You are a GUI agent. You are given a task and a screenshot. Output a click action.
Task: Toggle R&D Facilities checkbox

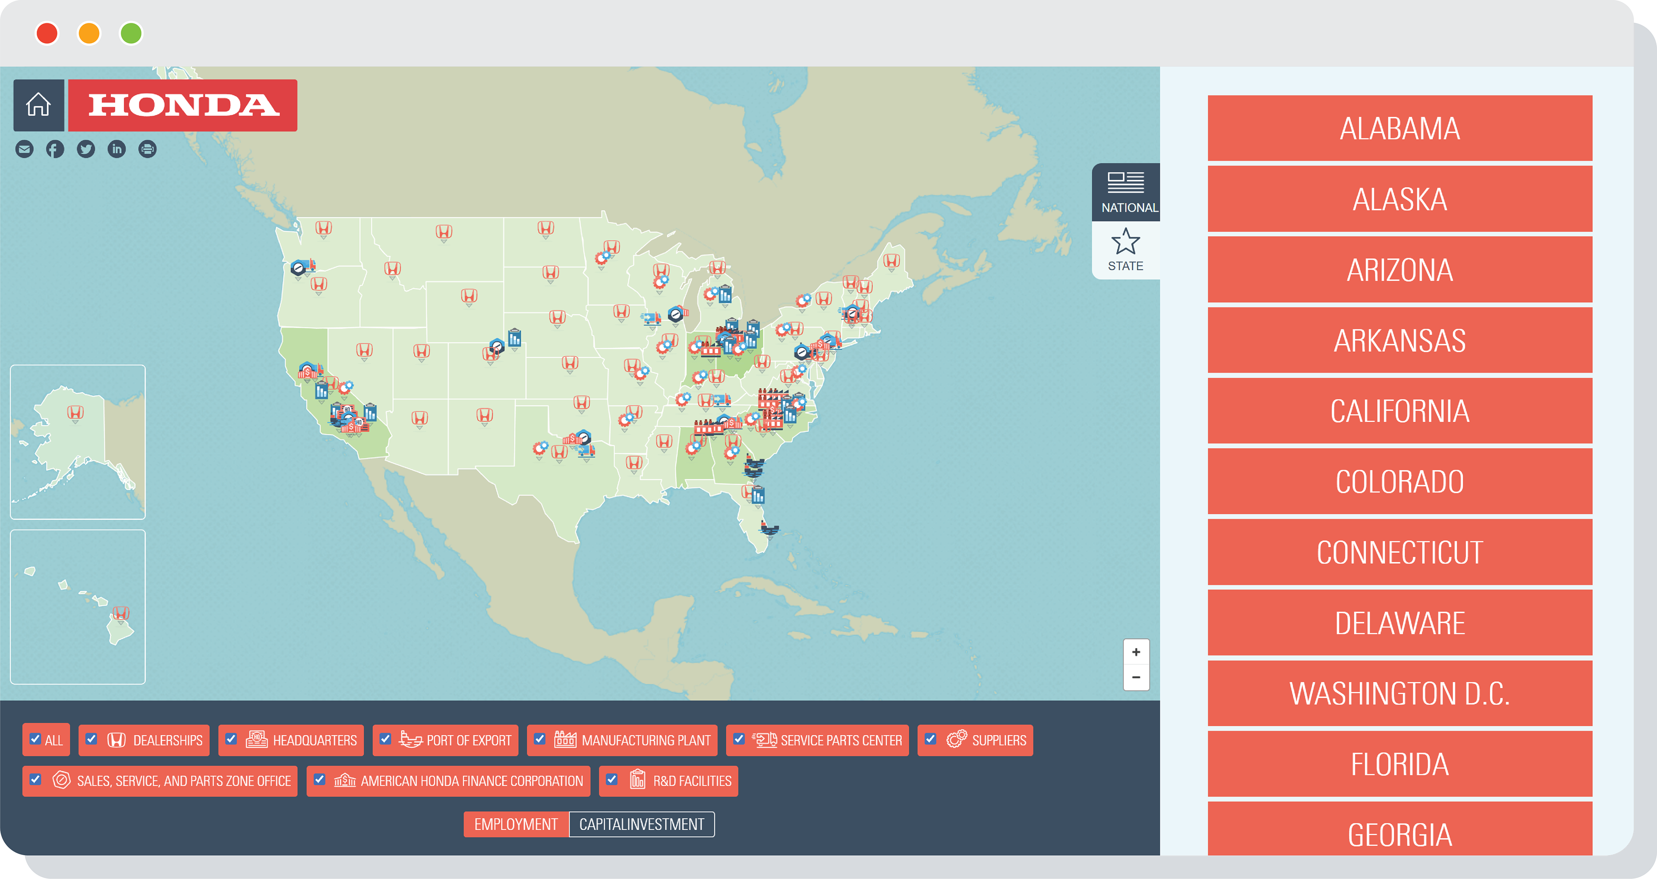[612, 780]
